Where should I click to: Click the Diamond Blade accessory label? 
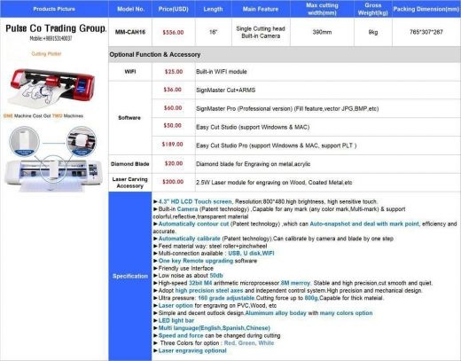pyautogui.click(x=130, y=164)
